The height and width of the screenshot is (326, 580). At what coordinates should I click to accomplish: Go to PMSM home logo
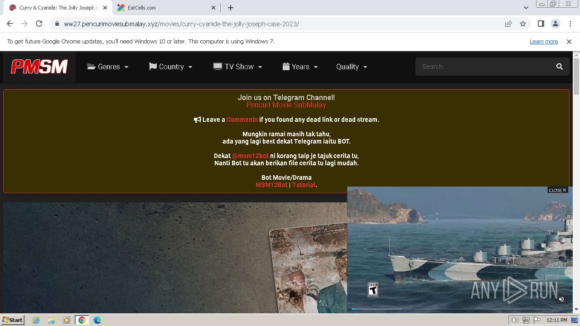[x=39, y=67]
